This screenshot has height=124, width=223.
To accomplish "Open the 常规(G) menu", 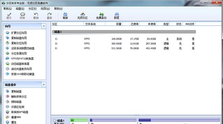I will coord(8,9).
